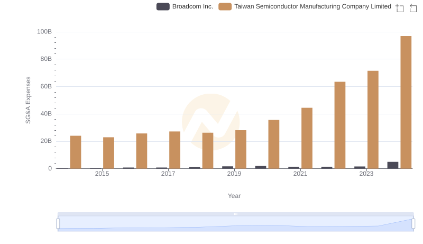Click the 100B y-axis label
The height and width of the screenshot is (244, 423).
(x=44, y=32)
